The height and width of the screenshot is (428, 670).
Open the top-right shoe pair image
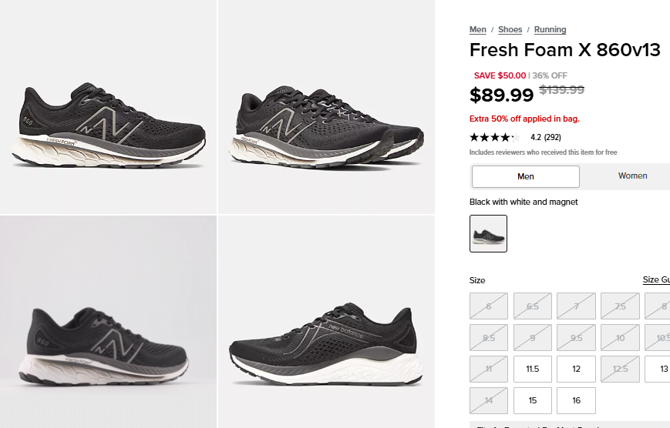(326, 107)
